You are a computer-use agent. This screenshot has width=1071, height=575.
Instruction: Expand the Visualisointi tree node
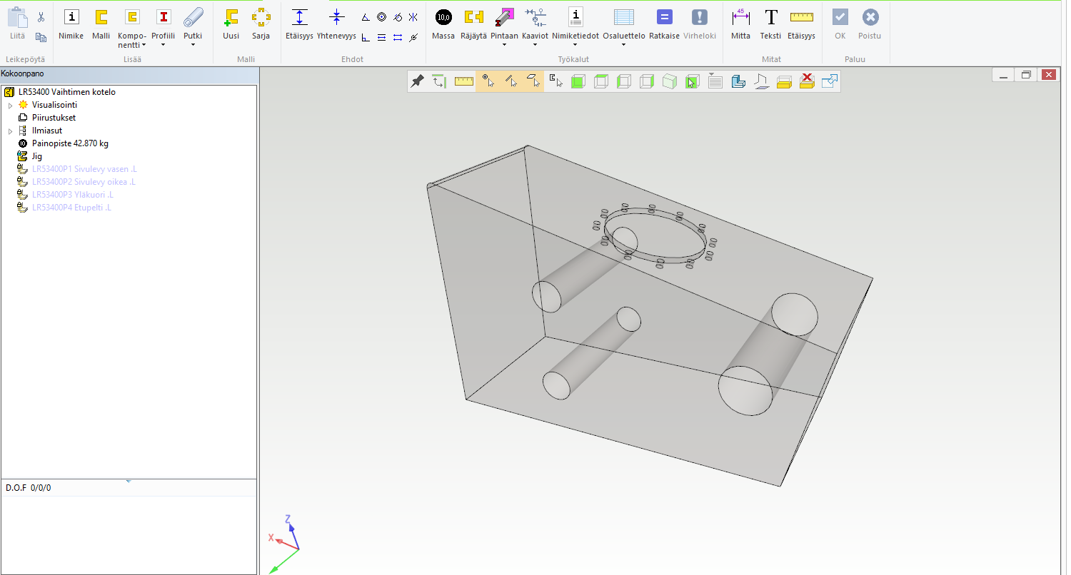click(x=10, y=106)
